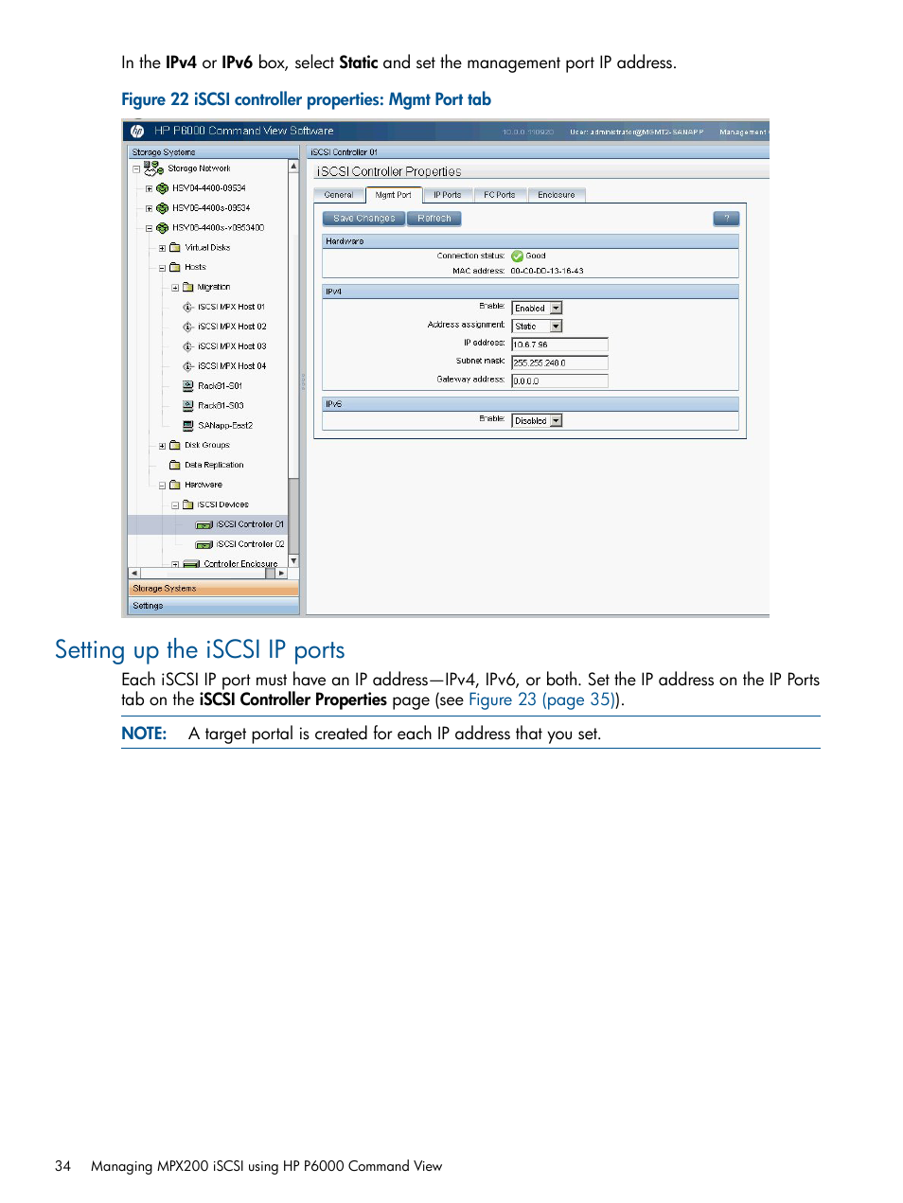Select iSCSI MPX Host 04 icon
Viewport: 903px width, 1203px height.
188,366
